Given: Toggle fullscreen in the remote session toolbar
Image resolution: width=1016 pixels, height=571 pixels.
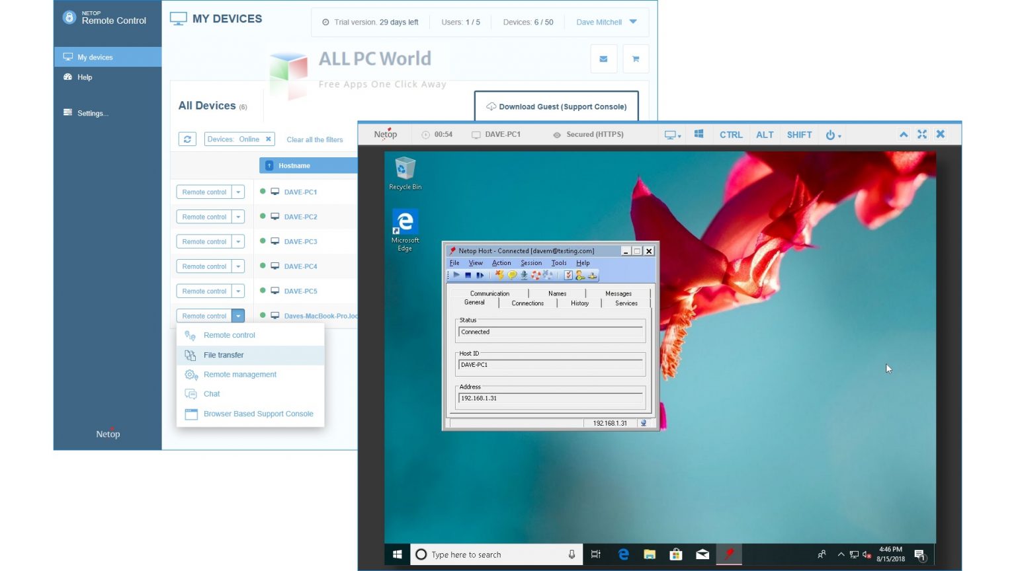Looking at the screenshot, I should point(922,134).
